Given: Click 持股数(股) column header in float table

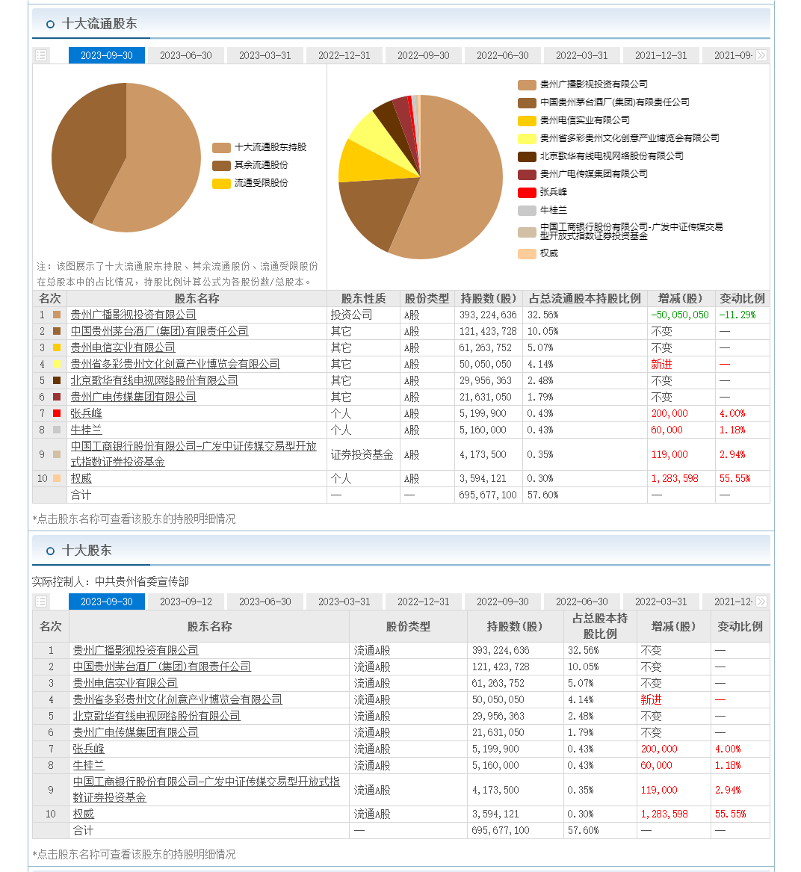Looking at the screenshot, I should [x=489, y=299].
